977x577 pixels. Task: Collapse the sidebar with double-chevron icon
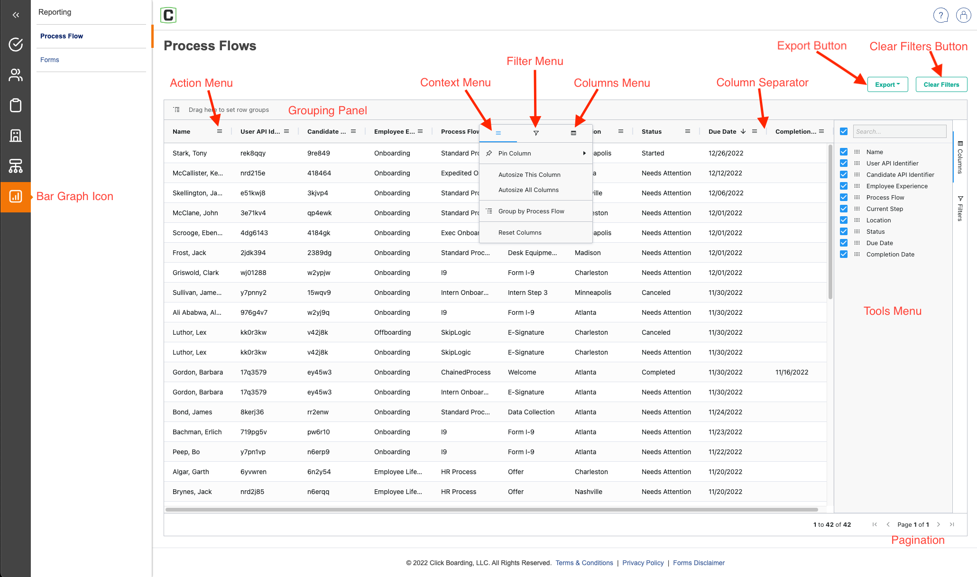pyautogui.click(x=16, y=15)
